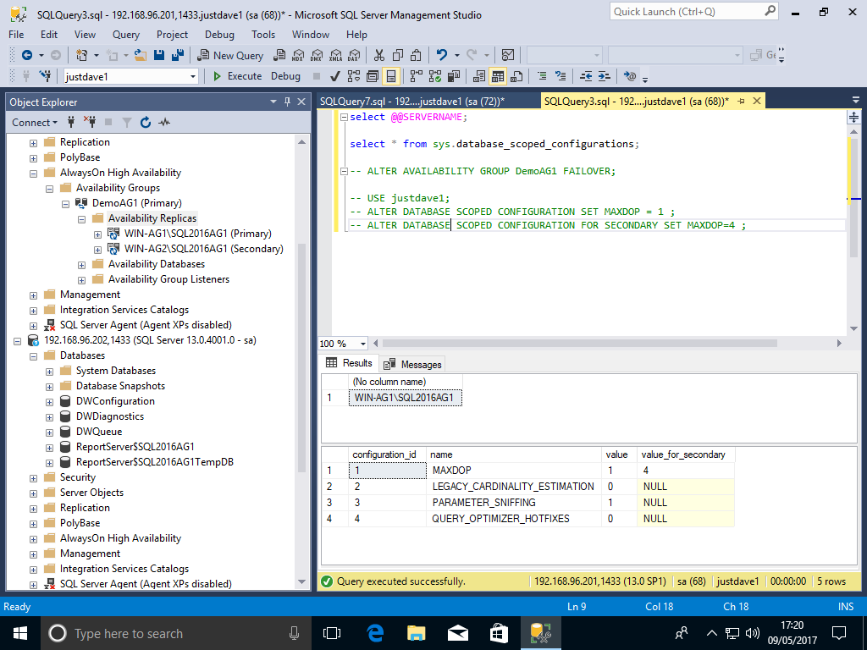Click the Cut scissors icon
Viewport: 867px width, 650px height.
pos(378,55)
